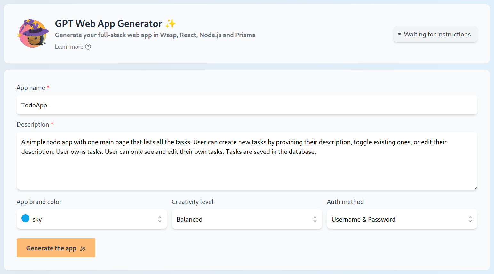Click the question mark help icon
The height and width of the screenshot is (274, 494).
pos(88,47)
